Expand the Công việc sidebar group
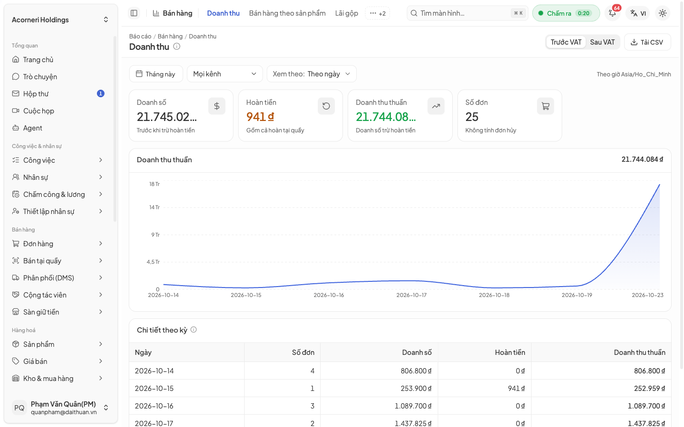The width and height of the screenshot is (684, 427). [58, 160]
